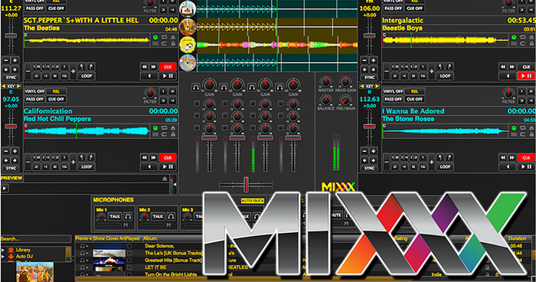Check the played box for Dear Science
536x282 pixels.
(x=129, y=246)
